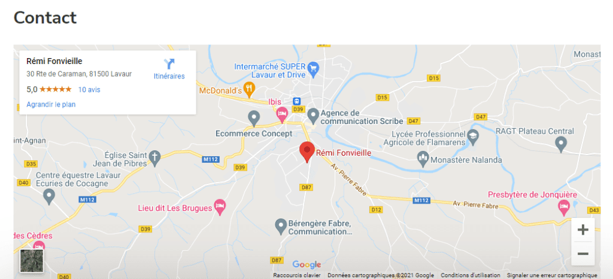The image size is (613, 279).
Task: Click the Bérengère Fabre Communication pin
Action: (x=280, y=227)
